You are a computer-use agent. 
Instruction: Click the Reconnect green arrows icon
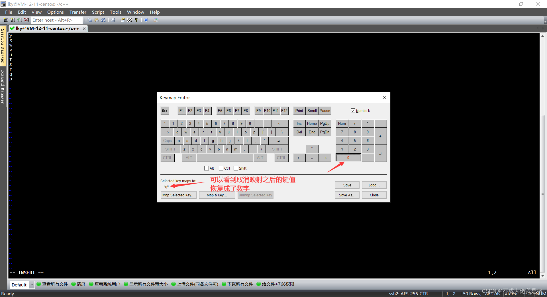tap(20, 20)
